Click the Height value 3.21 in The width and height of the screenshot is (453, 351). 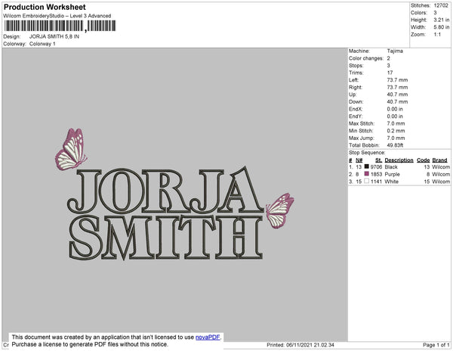click(x=441, y=20)
